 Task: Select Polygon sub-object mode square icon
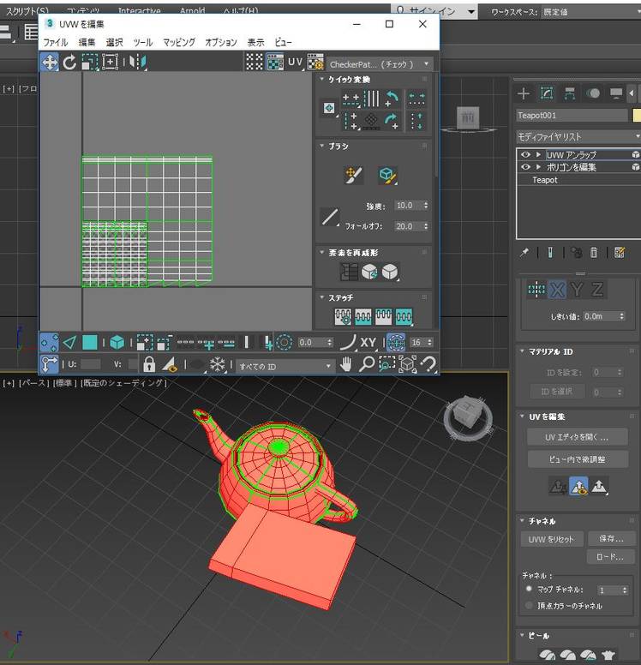click(x=89, y=342)
